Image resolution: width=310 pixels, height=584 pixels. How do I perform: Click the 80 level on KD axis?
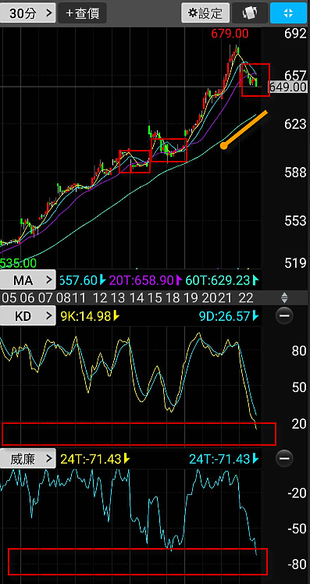point(299,351)
